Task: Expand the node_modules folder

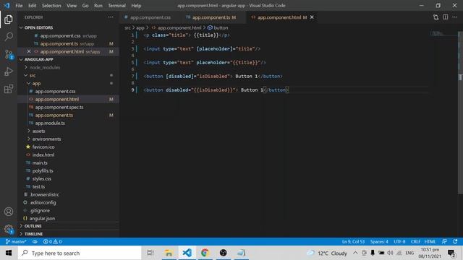Action: click(45, 67)
